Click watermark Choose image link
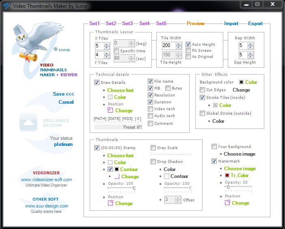 [x=240, y=168]
